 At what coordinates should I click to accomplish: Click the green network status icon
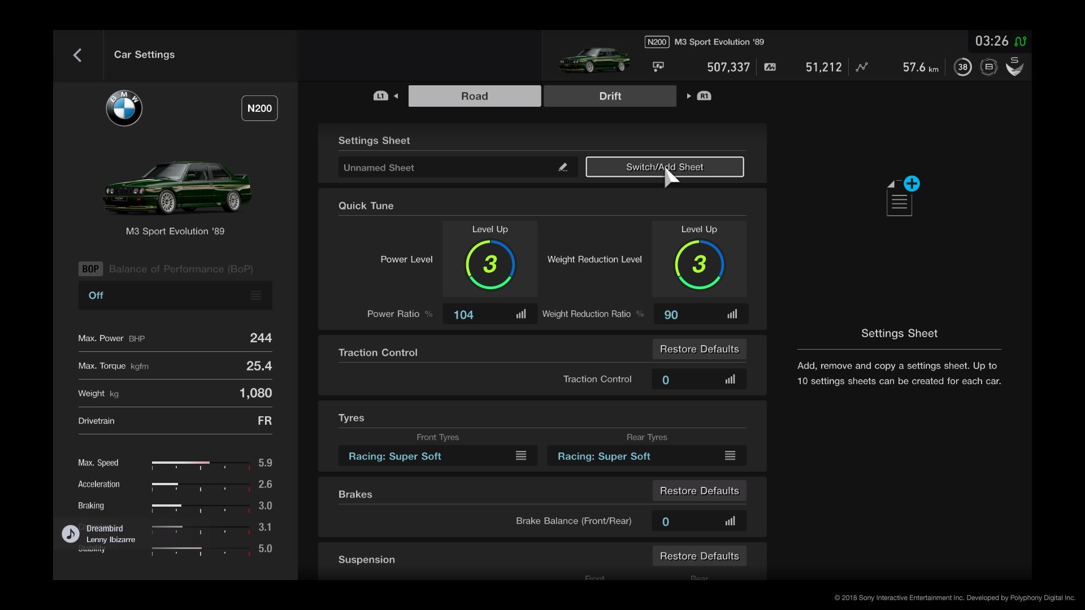tap(1020, 41)
